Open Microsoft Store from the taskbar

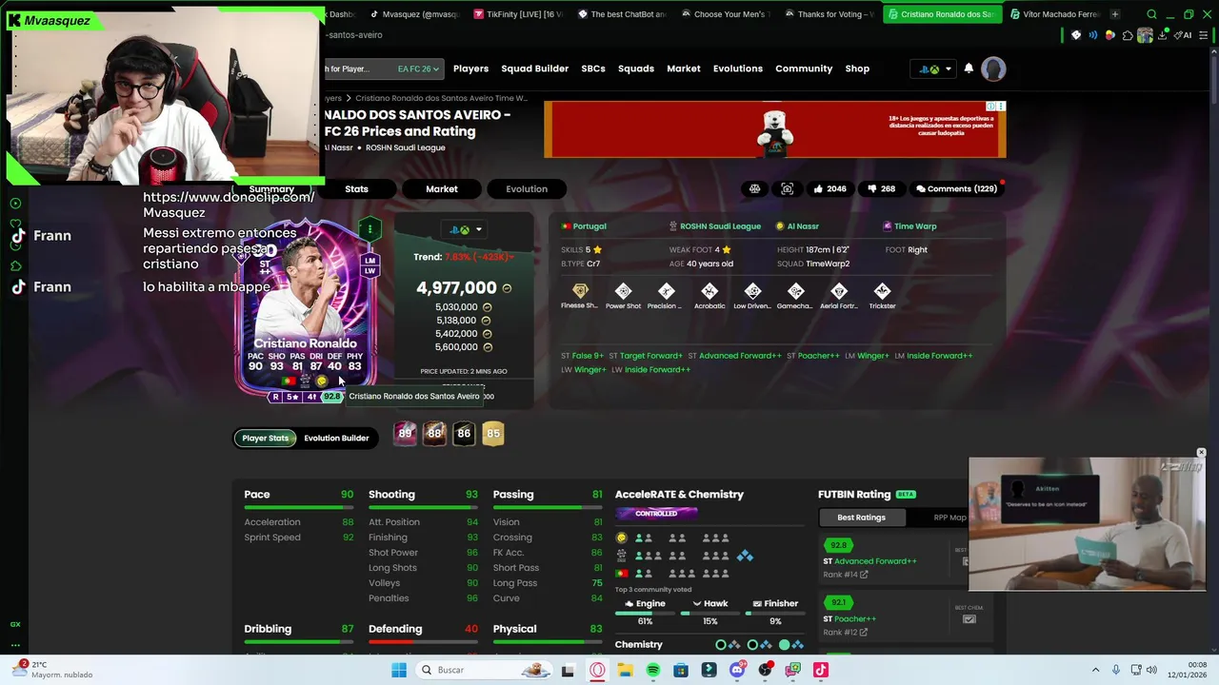pyautogui.click(x=681, y=670)
